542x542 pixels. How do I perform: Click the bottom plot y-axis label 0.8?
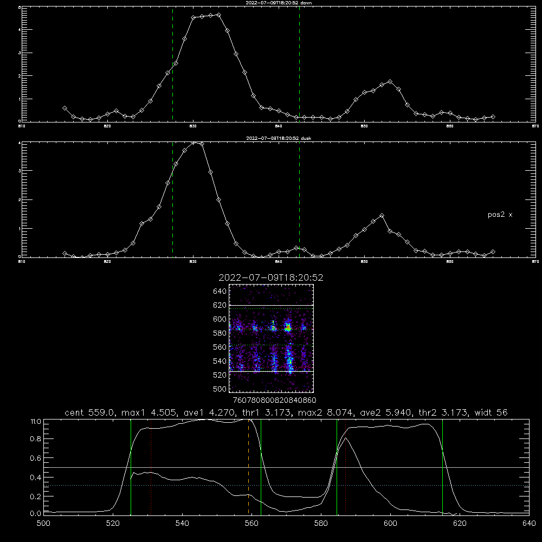point(36,439)
